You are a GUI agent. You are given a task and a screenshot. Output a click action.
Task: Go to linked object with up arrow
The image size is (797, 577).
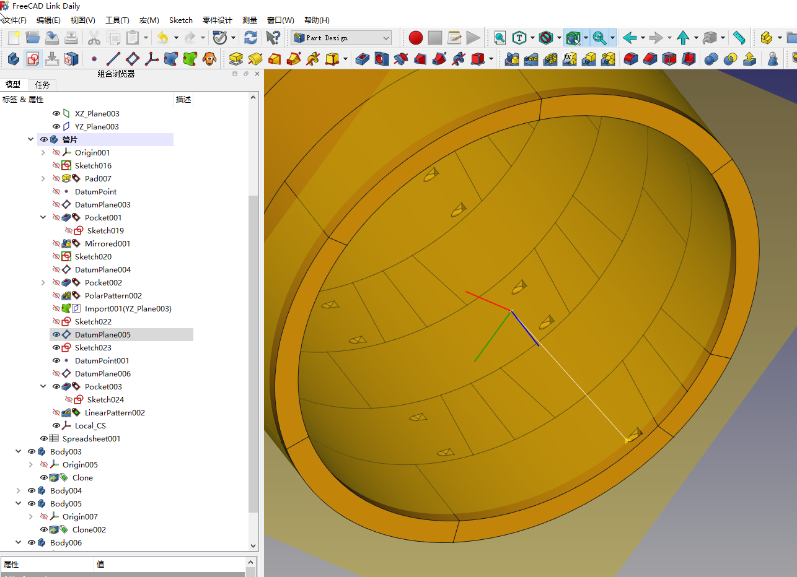point(683,38)
